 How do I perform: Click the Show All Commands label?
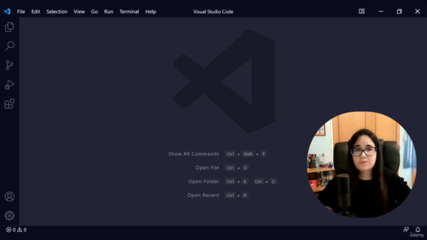click(x=193, y=154)
